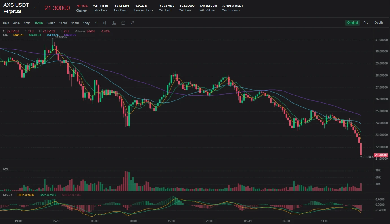
Task: Click the MA30:24 indicator label
Action: pyautogui.click(x=53, y=35)
